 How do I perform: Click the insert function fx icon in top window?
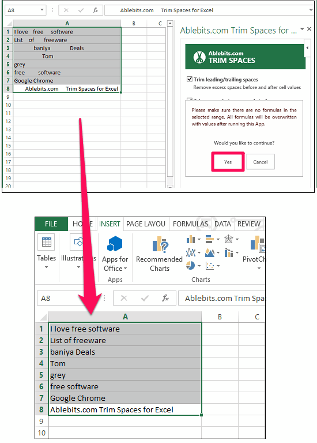[95, 10]
